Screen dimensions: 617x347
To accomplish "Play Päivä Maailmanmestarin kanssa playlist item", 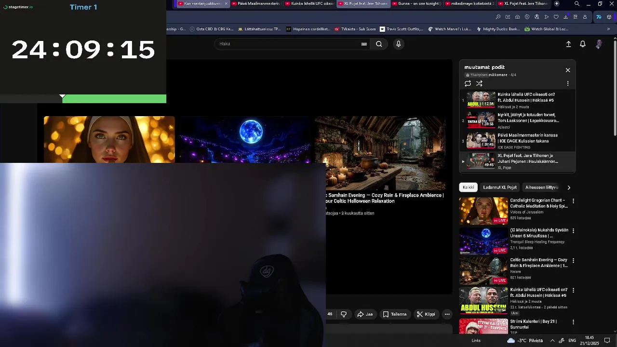I will (517, 141).
